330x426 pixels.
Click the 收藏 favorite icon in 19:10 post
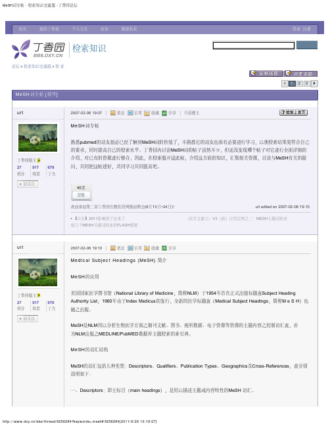147,248
